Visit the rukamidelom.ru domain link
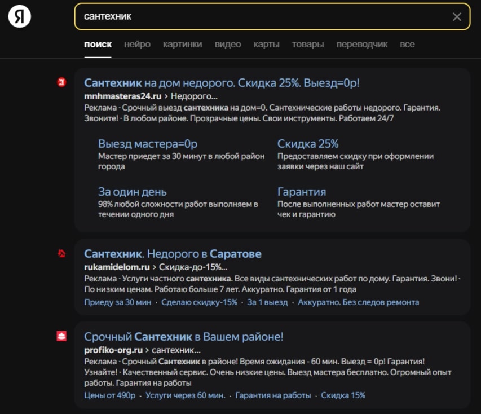481x414 pixels. coord(117,267)
